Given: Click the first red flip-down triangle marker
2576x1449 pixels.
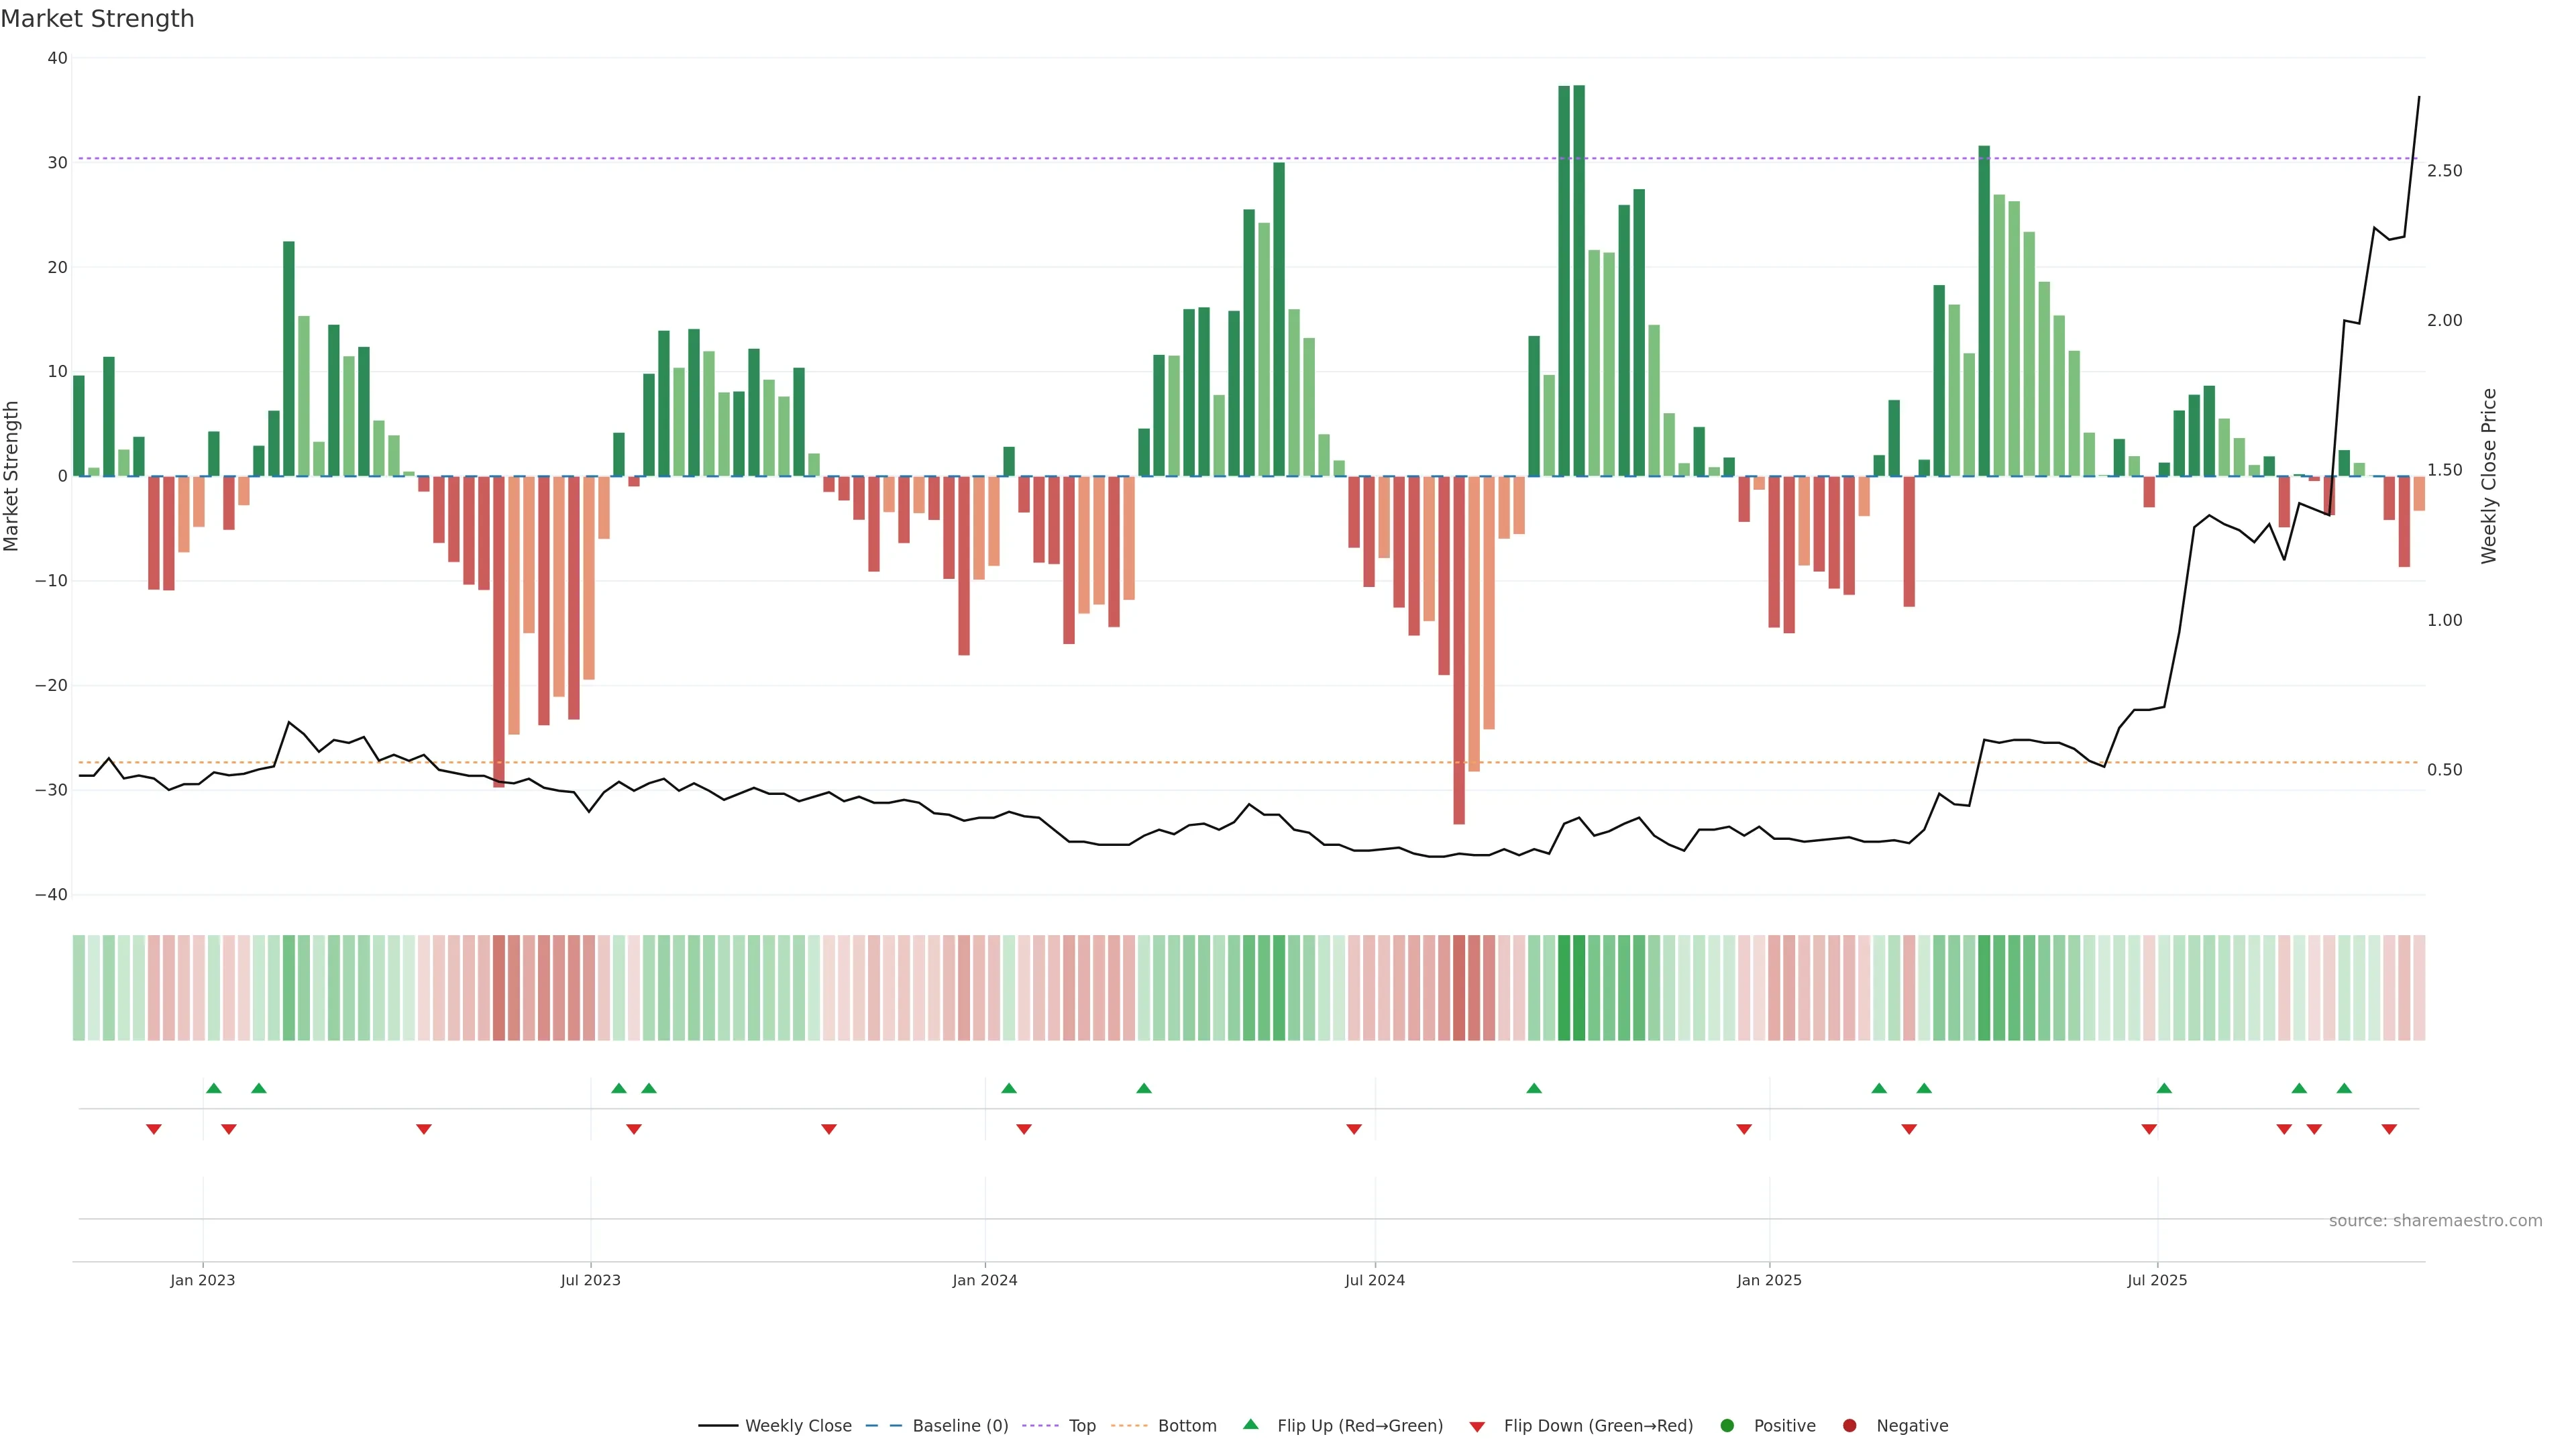Looking at the screenshot, I should pos(153,1129).
